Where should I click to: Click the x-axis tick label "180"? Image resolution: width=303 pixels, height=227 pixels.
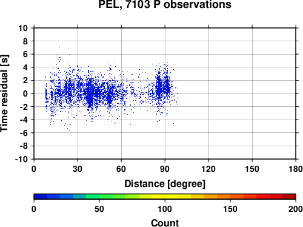coord(296,169)
